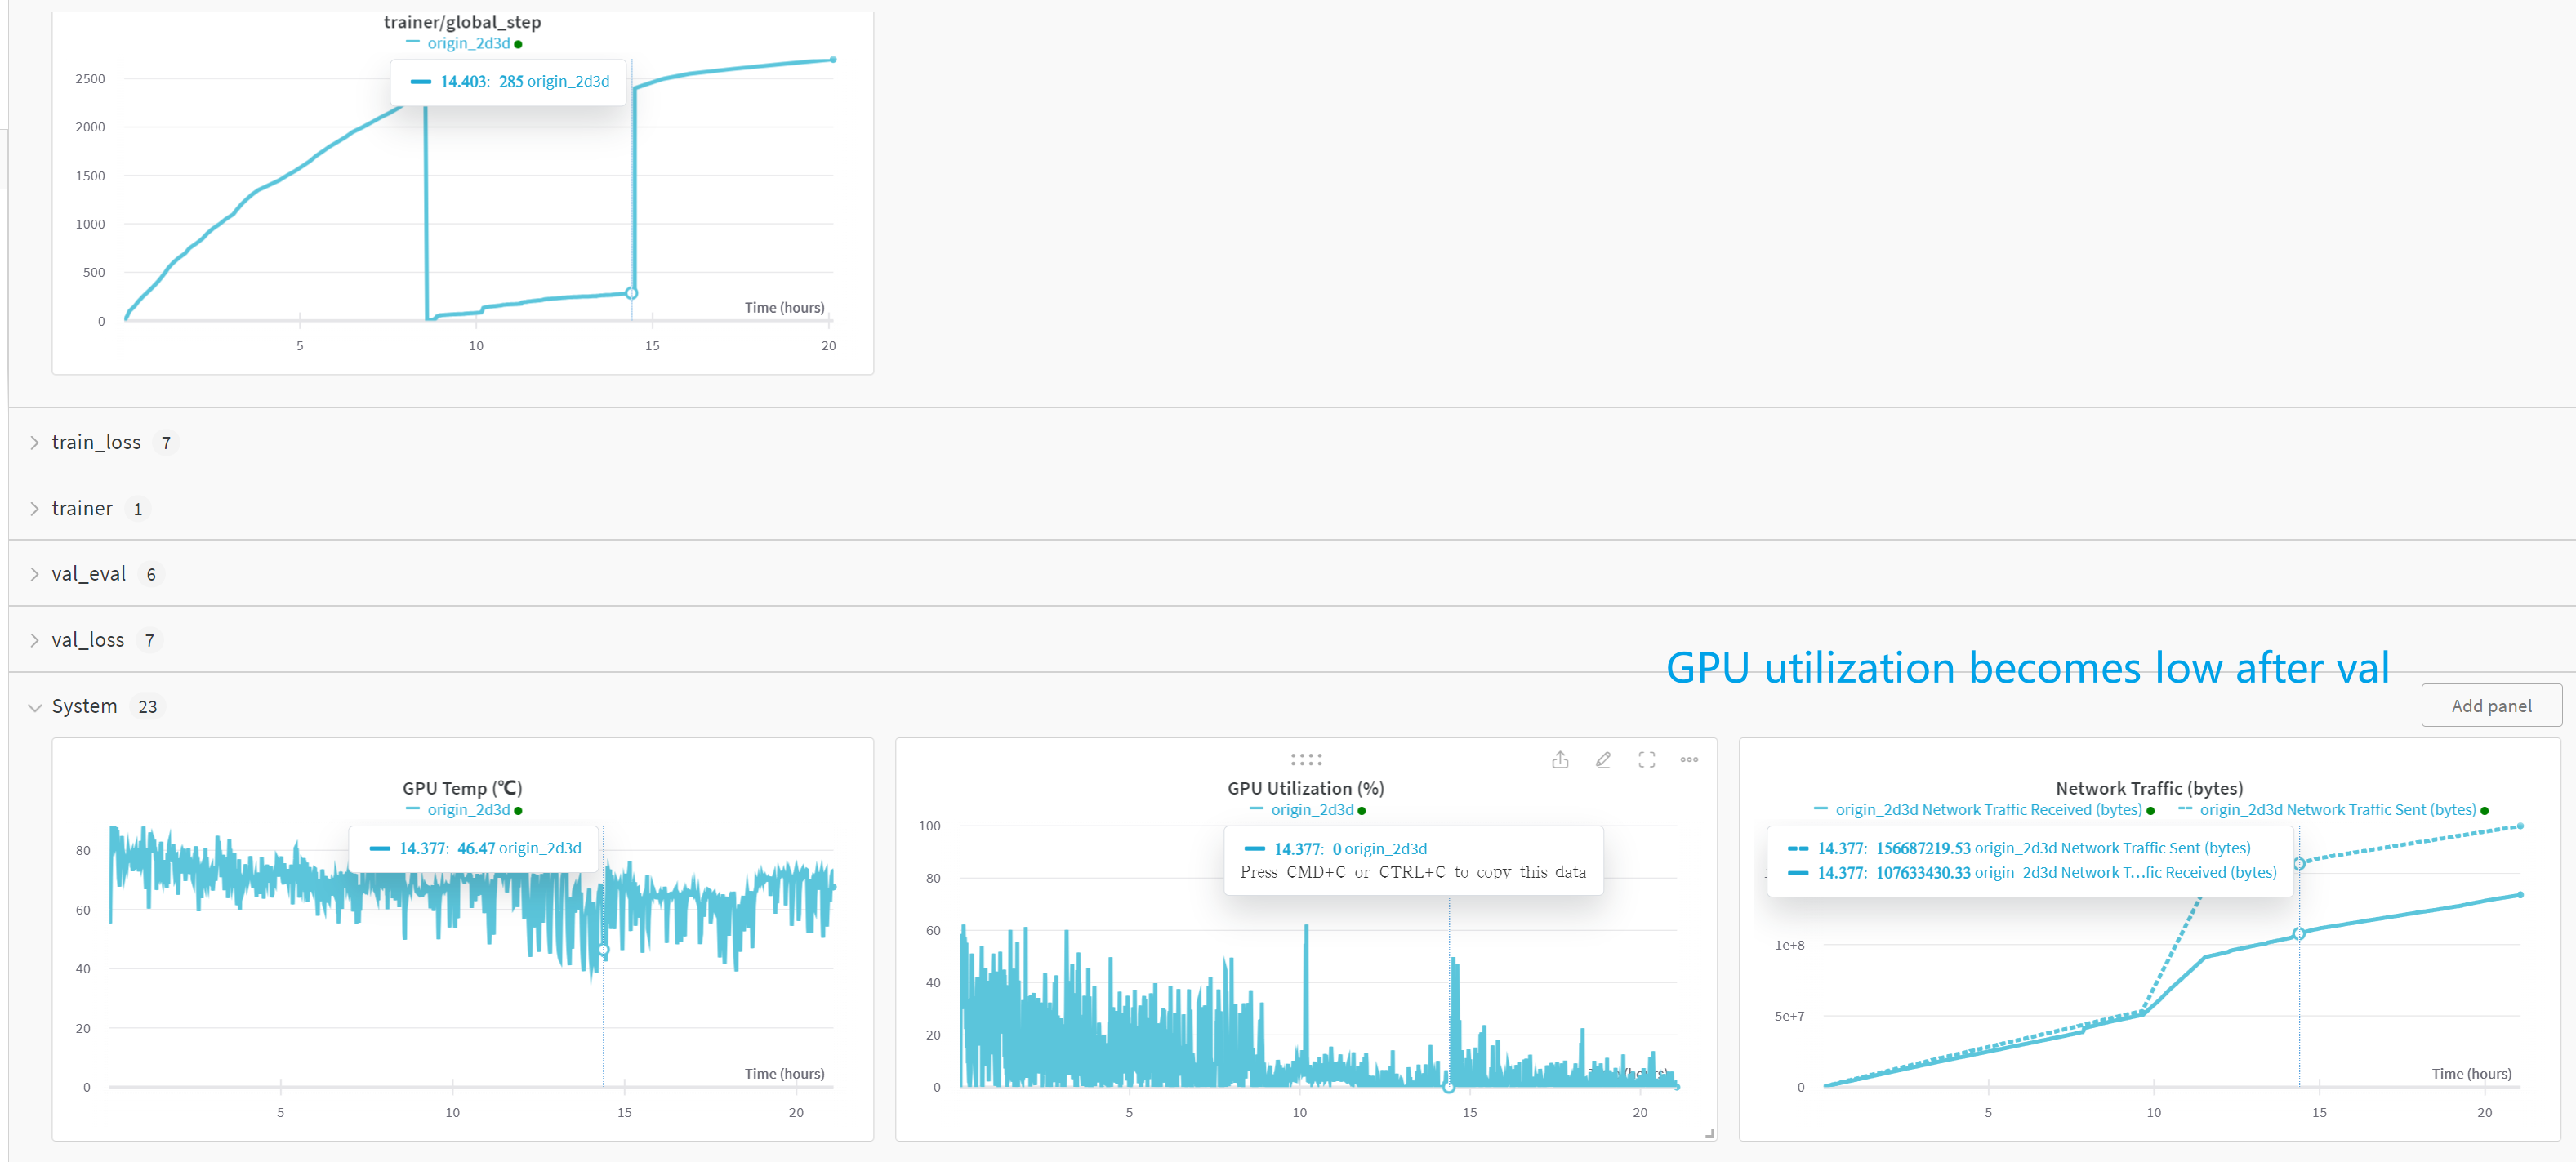Toggle the green dot beside Network Traffic Sent legend

tap(2486, 810)
